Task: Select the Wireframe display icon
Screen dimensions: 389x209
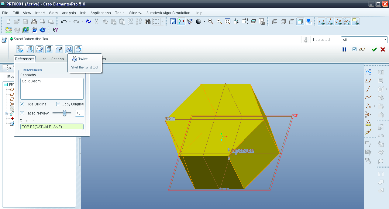Action: pos(275,22)
